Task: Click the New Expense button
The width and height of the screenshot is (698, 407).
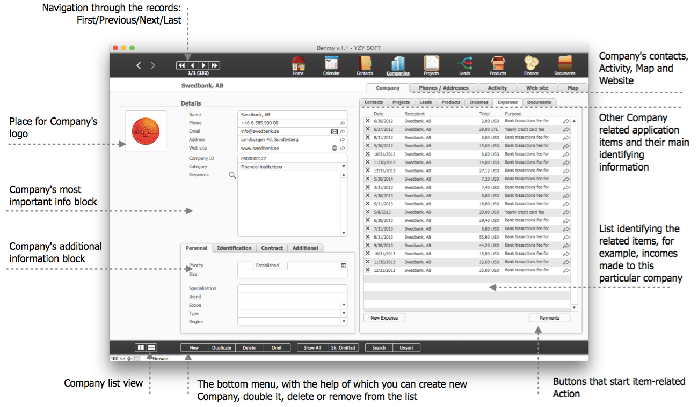Action: tap(384, 318)
